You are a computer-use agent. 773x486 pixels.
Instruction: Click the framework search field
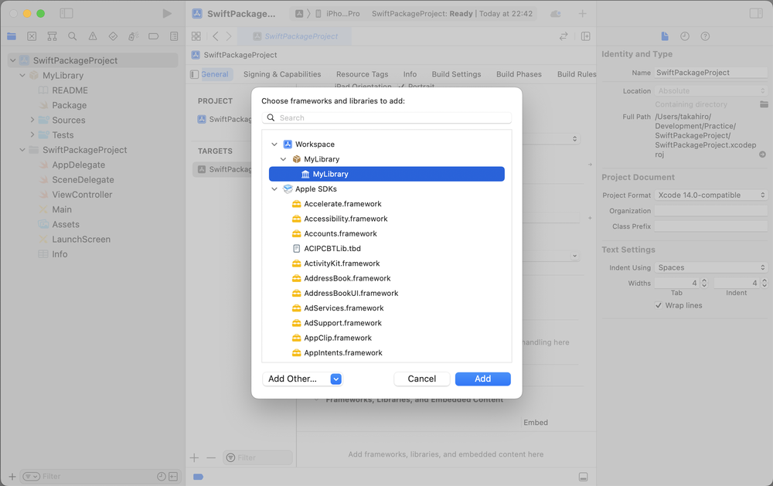386,118
